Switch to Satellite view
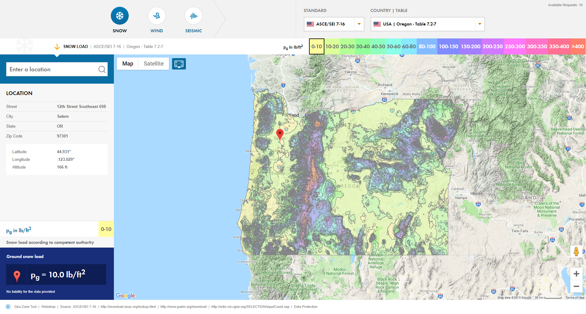Screen dimensions: 586x314 click(154, 64)
